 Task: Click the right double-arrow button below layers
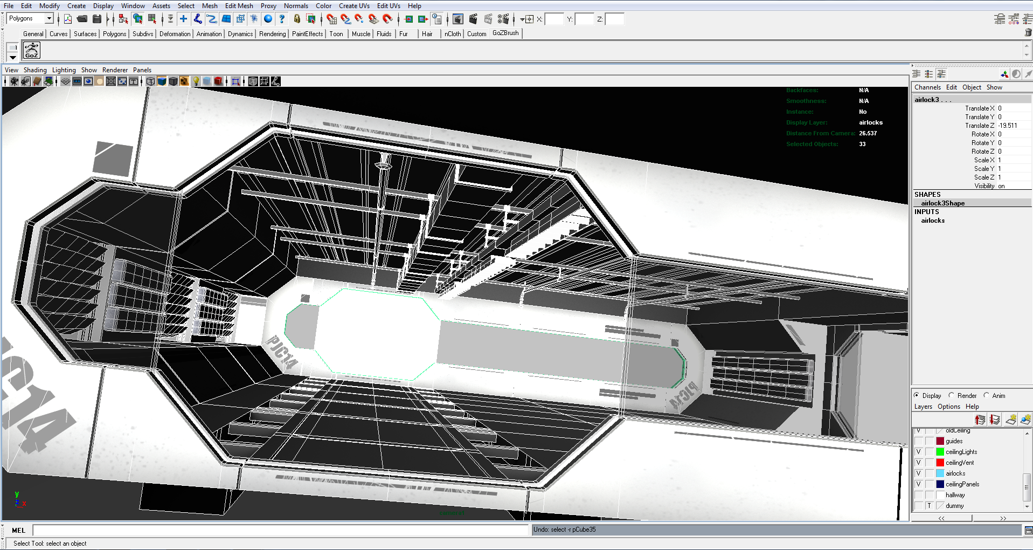1003,518
